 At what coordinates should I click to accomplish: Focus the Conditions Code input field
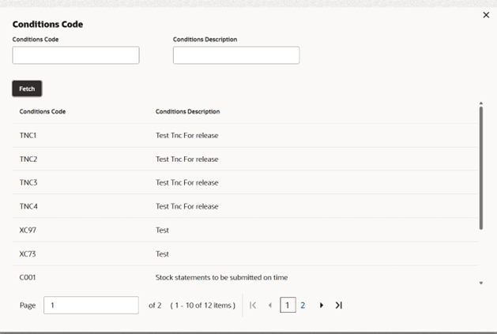click(x=76, y=55)
